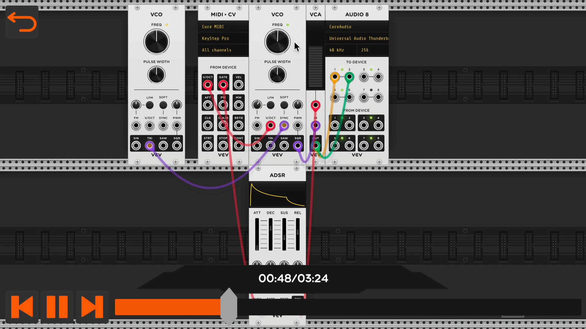
Task: Click the MIDI-CV RETR output jack
Action: tap(239, 125)
